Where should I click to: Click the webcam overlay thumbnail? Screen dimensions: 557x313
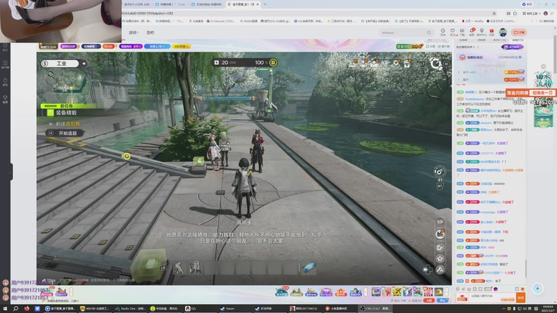pyautogui.click(x=61, y=21)
